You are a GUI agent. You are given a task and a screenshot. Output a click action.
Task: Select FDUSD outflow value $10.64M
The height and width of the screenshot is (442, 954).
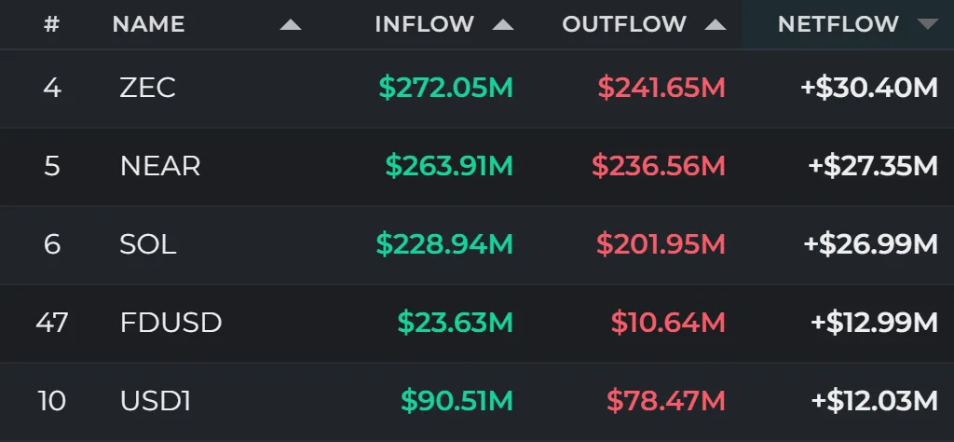668,323
